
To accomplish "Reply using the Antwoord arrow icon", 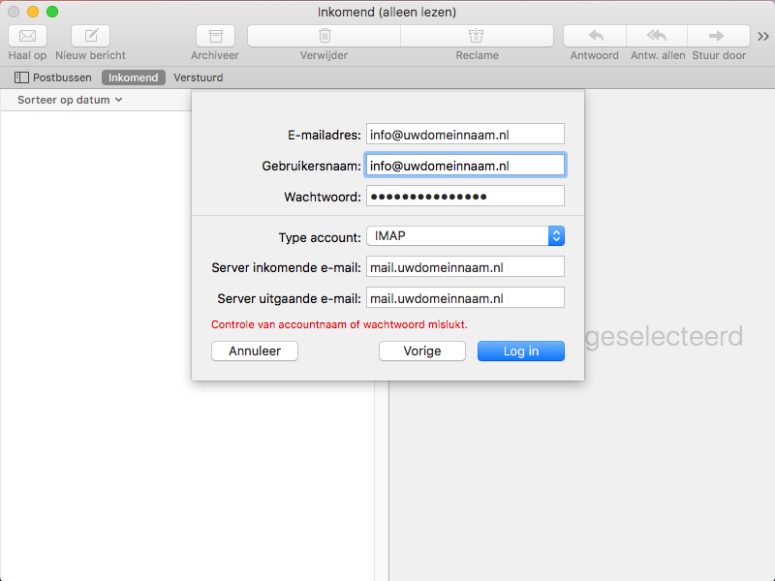I will point(595,36).
